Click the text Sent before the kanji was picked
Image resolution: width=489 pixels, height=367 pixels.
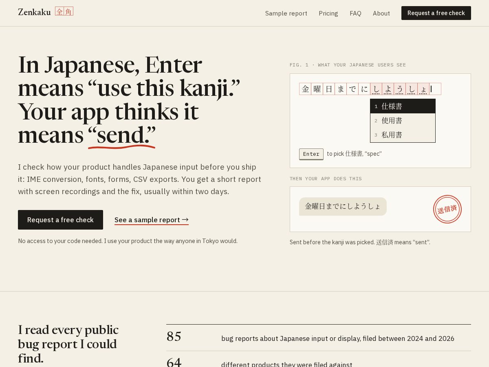[332, 242]
